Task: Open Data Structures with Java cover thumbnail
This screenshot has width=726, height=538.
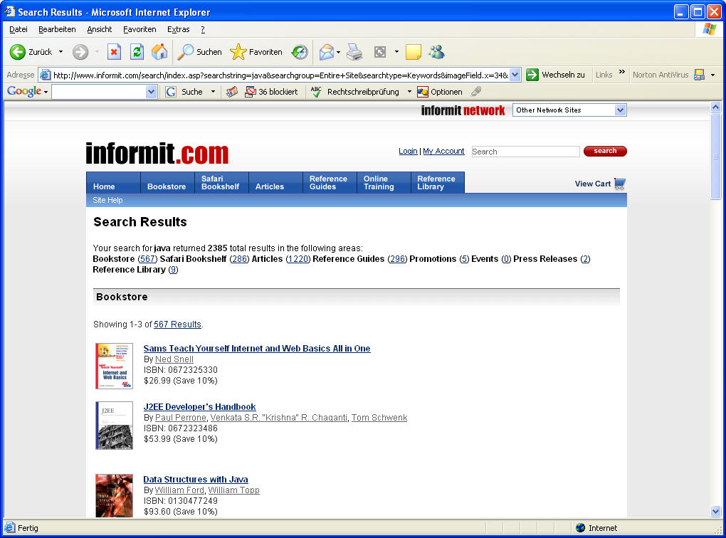Action: tap(114, 495)
